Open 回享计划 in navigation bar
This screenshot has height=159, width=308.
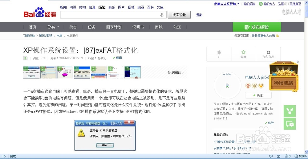[x=114, y=27]
